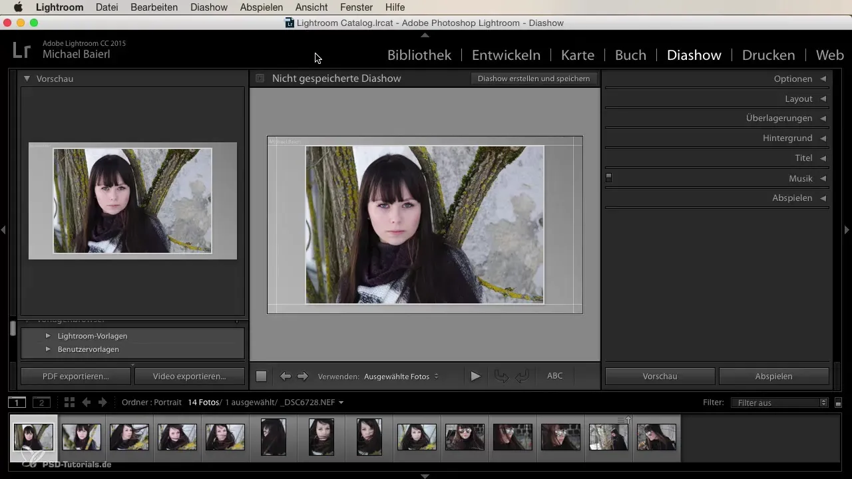Image resolution: width=852 pixels, height=479 pixels.
Task: Collapse the Vorschau panel triangle
Action: 27,79
